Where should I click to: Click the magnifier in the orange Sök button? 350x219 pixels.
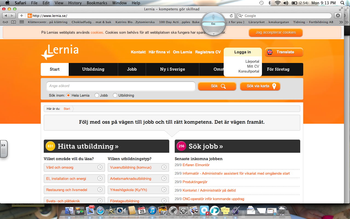[223, 86]
